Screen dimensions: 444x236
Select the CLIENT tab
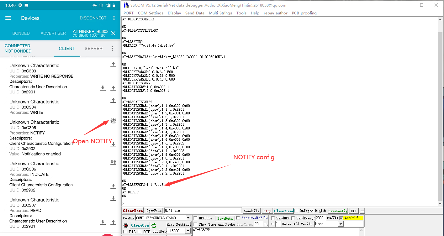coord(67,49)
